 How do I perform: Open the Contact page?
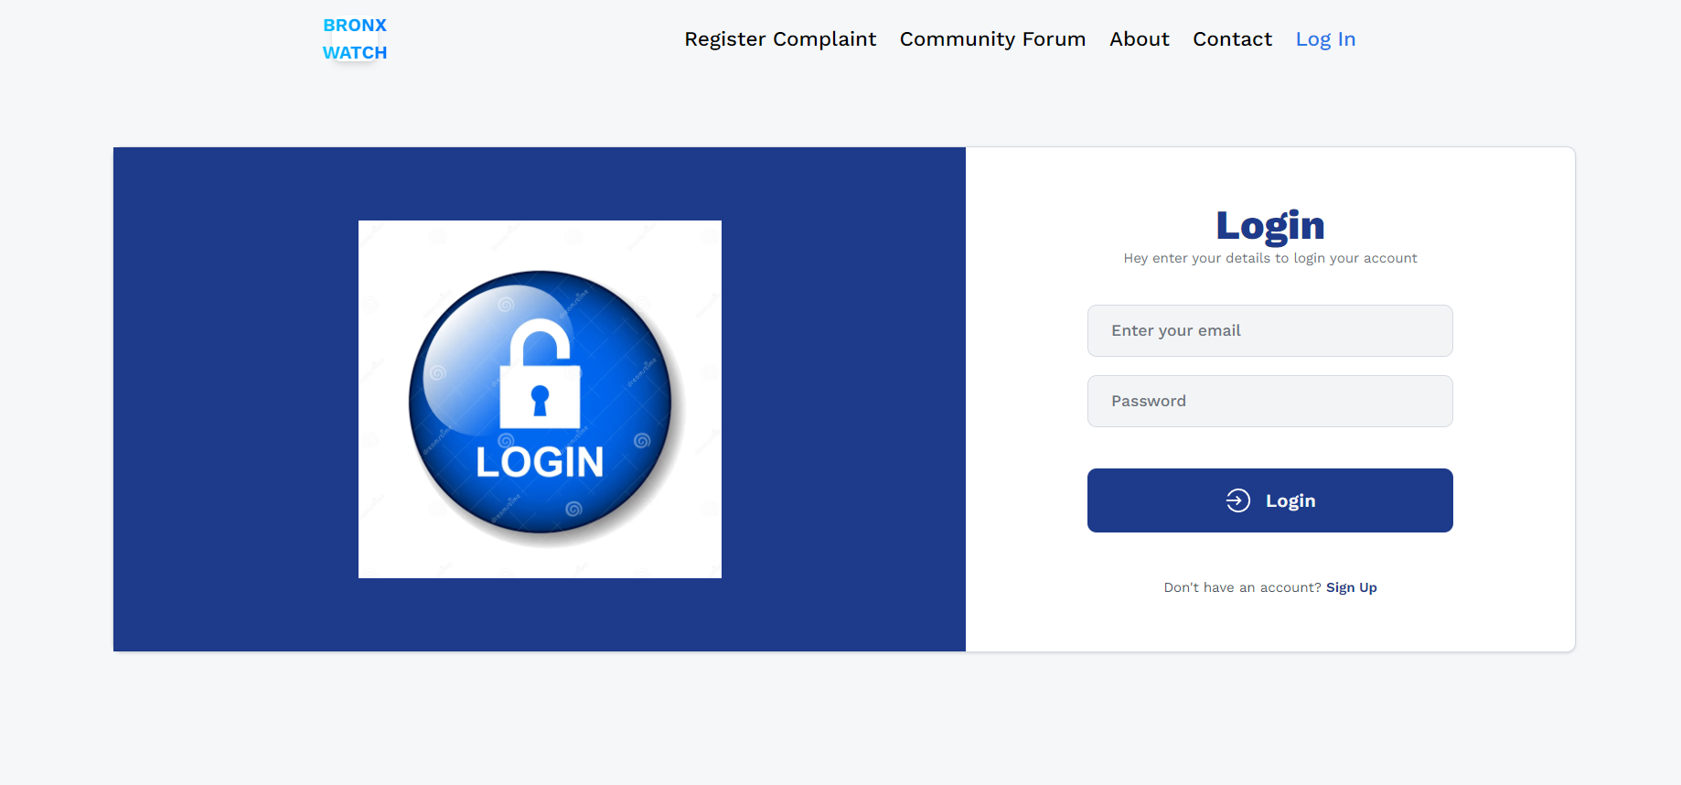click(x=1232, y=39)
